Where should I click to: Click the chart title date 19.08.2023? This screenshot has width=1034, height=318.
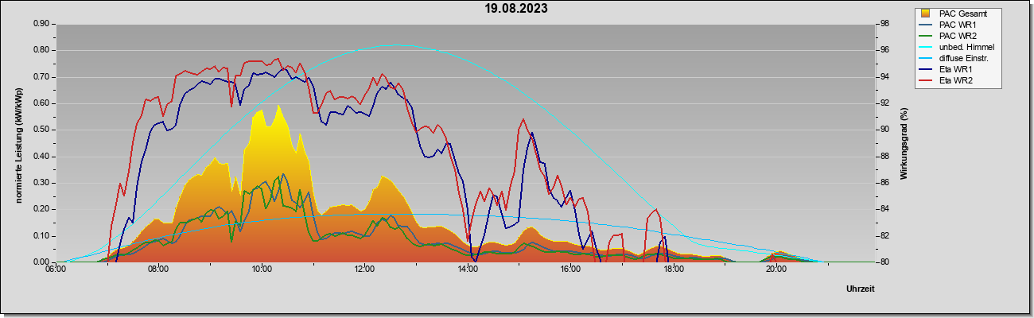point(517,9)
